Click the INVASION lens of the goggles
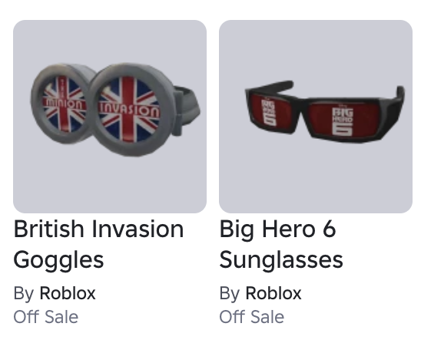Image resolution: width=421 pixels, height=353 pixels. [x=129, y=109]
